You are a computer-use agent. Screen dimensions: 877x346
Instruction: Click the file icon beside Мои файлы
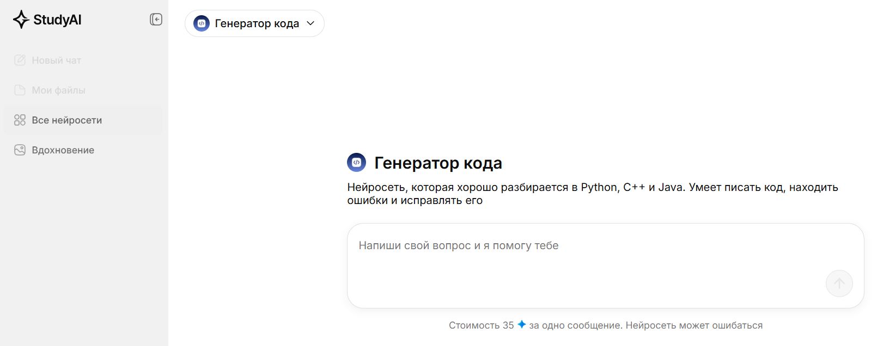click(x=20, y=90)
